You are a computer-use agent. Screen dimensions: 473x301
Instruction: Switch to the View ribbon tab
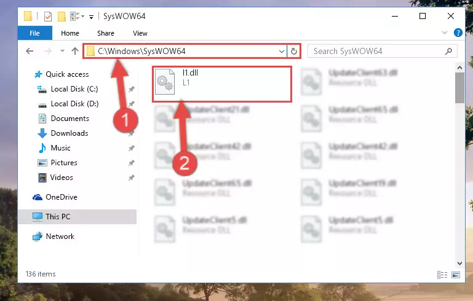click(x=140, y=33)
